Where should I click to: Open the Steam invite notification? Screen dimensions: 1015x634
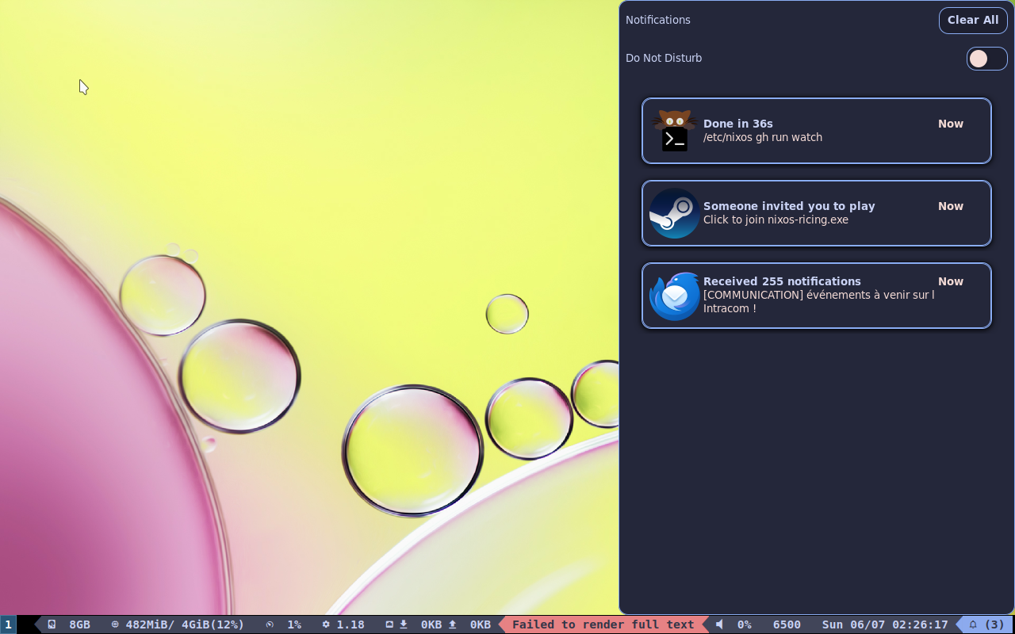817,213
